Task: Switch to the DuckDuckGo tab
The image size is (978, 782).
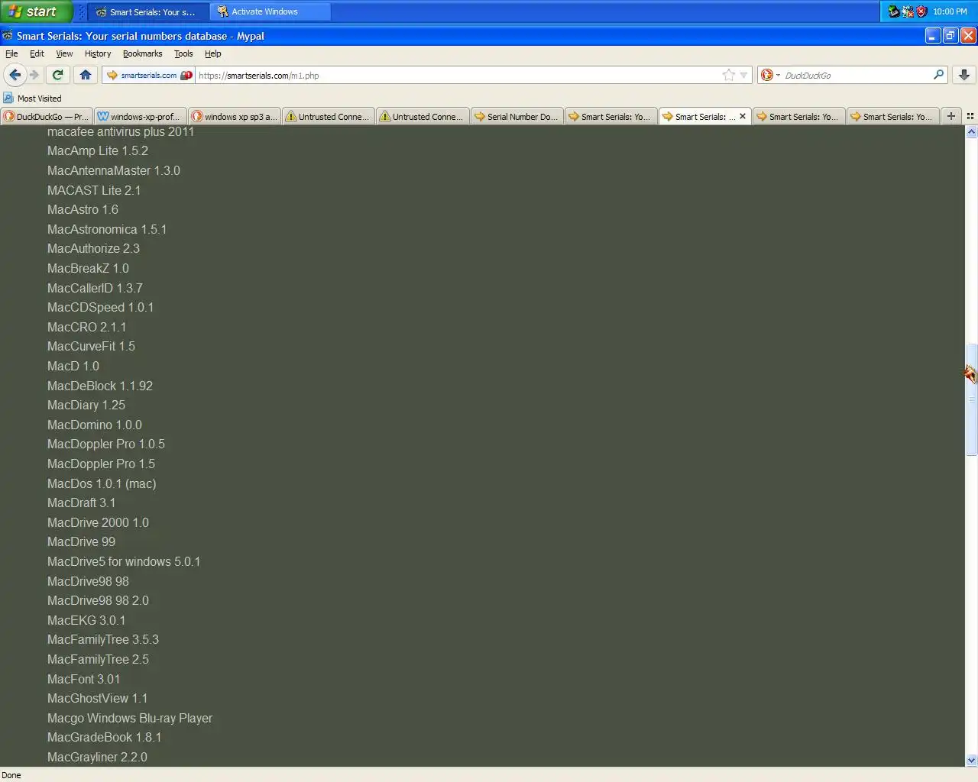Action: tap(46, 116)
